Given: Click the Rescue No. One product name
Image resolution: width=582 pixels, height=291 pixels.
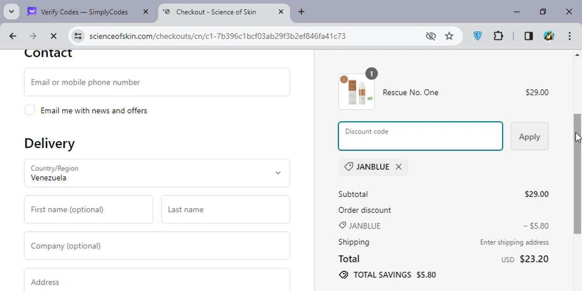Looking at the screenshot, I should point(411,92).
